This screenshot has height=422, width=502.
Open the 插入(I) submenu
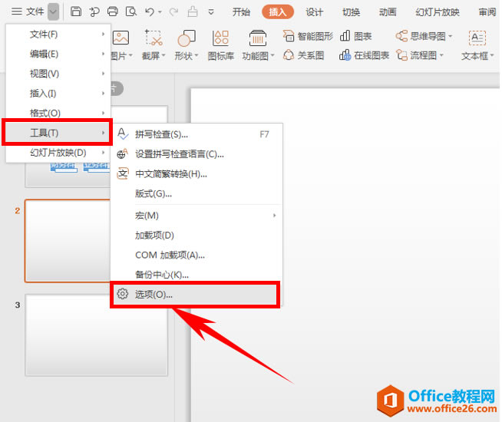point(58,94)
